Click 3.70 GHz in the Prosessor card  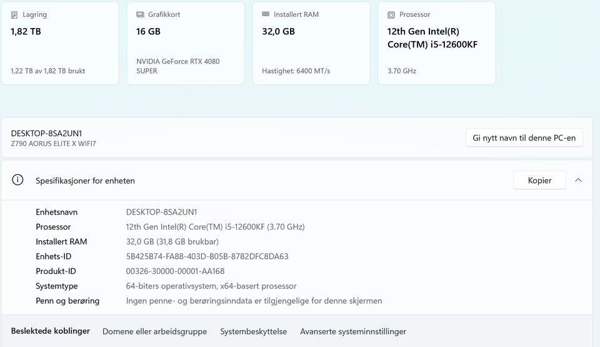(x=402, y=71)
